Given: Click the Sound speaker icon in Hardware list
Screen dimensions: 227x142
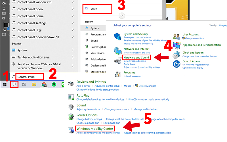Looking at the screenshot, I should pyautogui.click(x=71, y=107).
